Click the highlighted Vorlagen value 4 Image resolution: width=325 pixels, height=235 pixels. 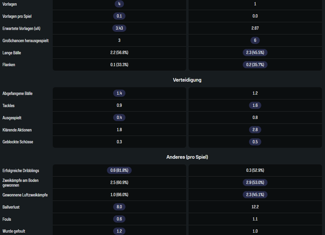[x=119, y=4]
